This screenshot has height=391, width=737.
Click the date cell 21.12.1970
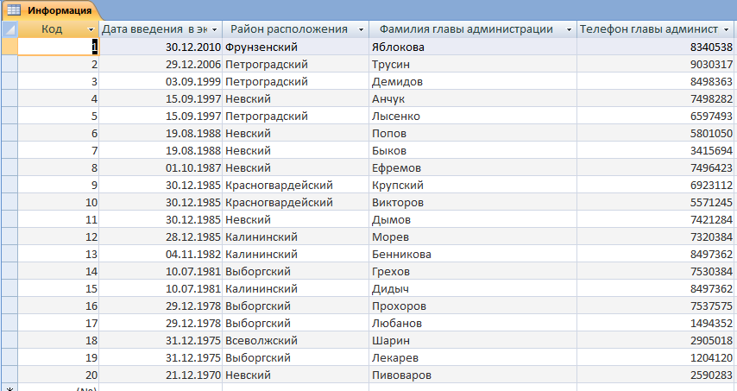pos(161,375)
